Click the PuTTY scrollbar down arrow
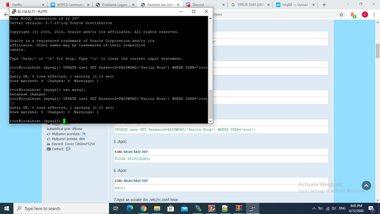 (210, 121)
